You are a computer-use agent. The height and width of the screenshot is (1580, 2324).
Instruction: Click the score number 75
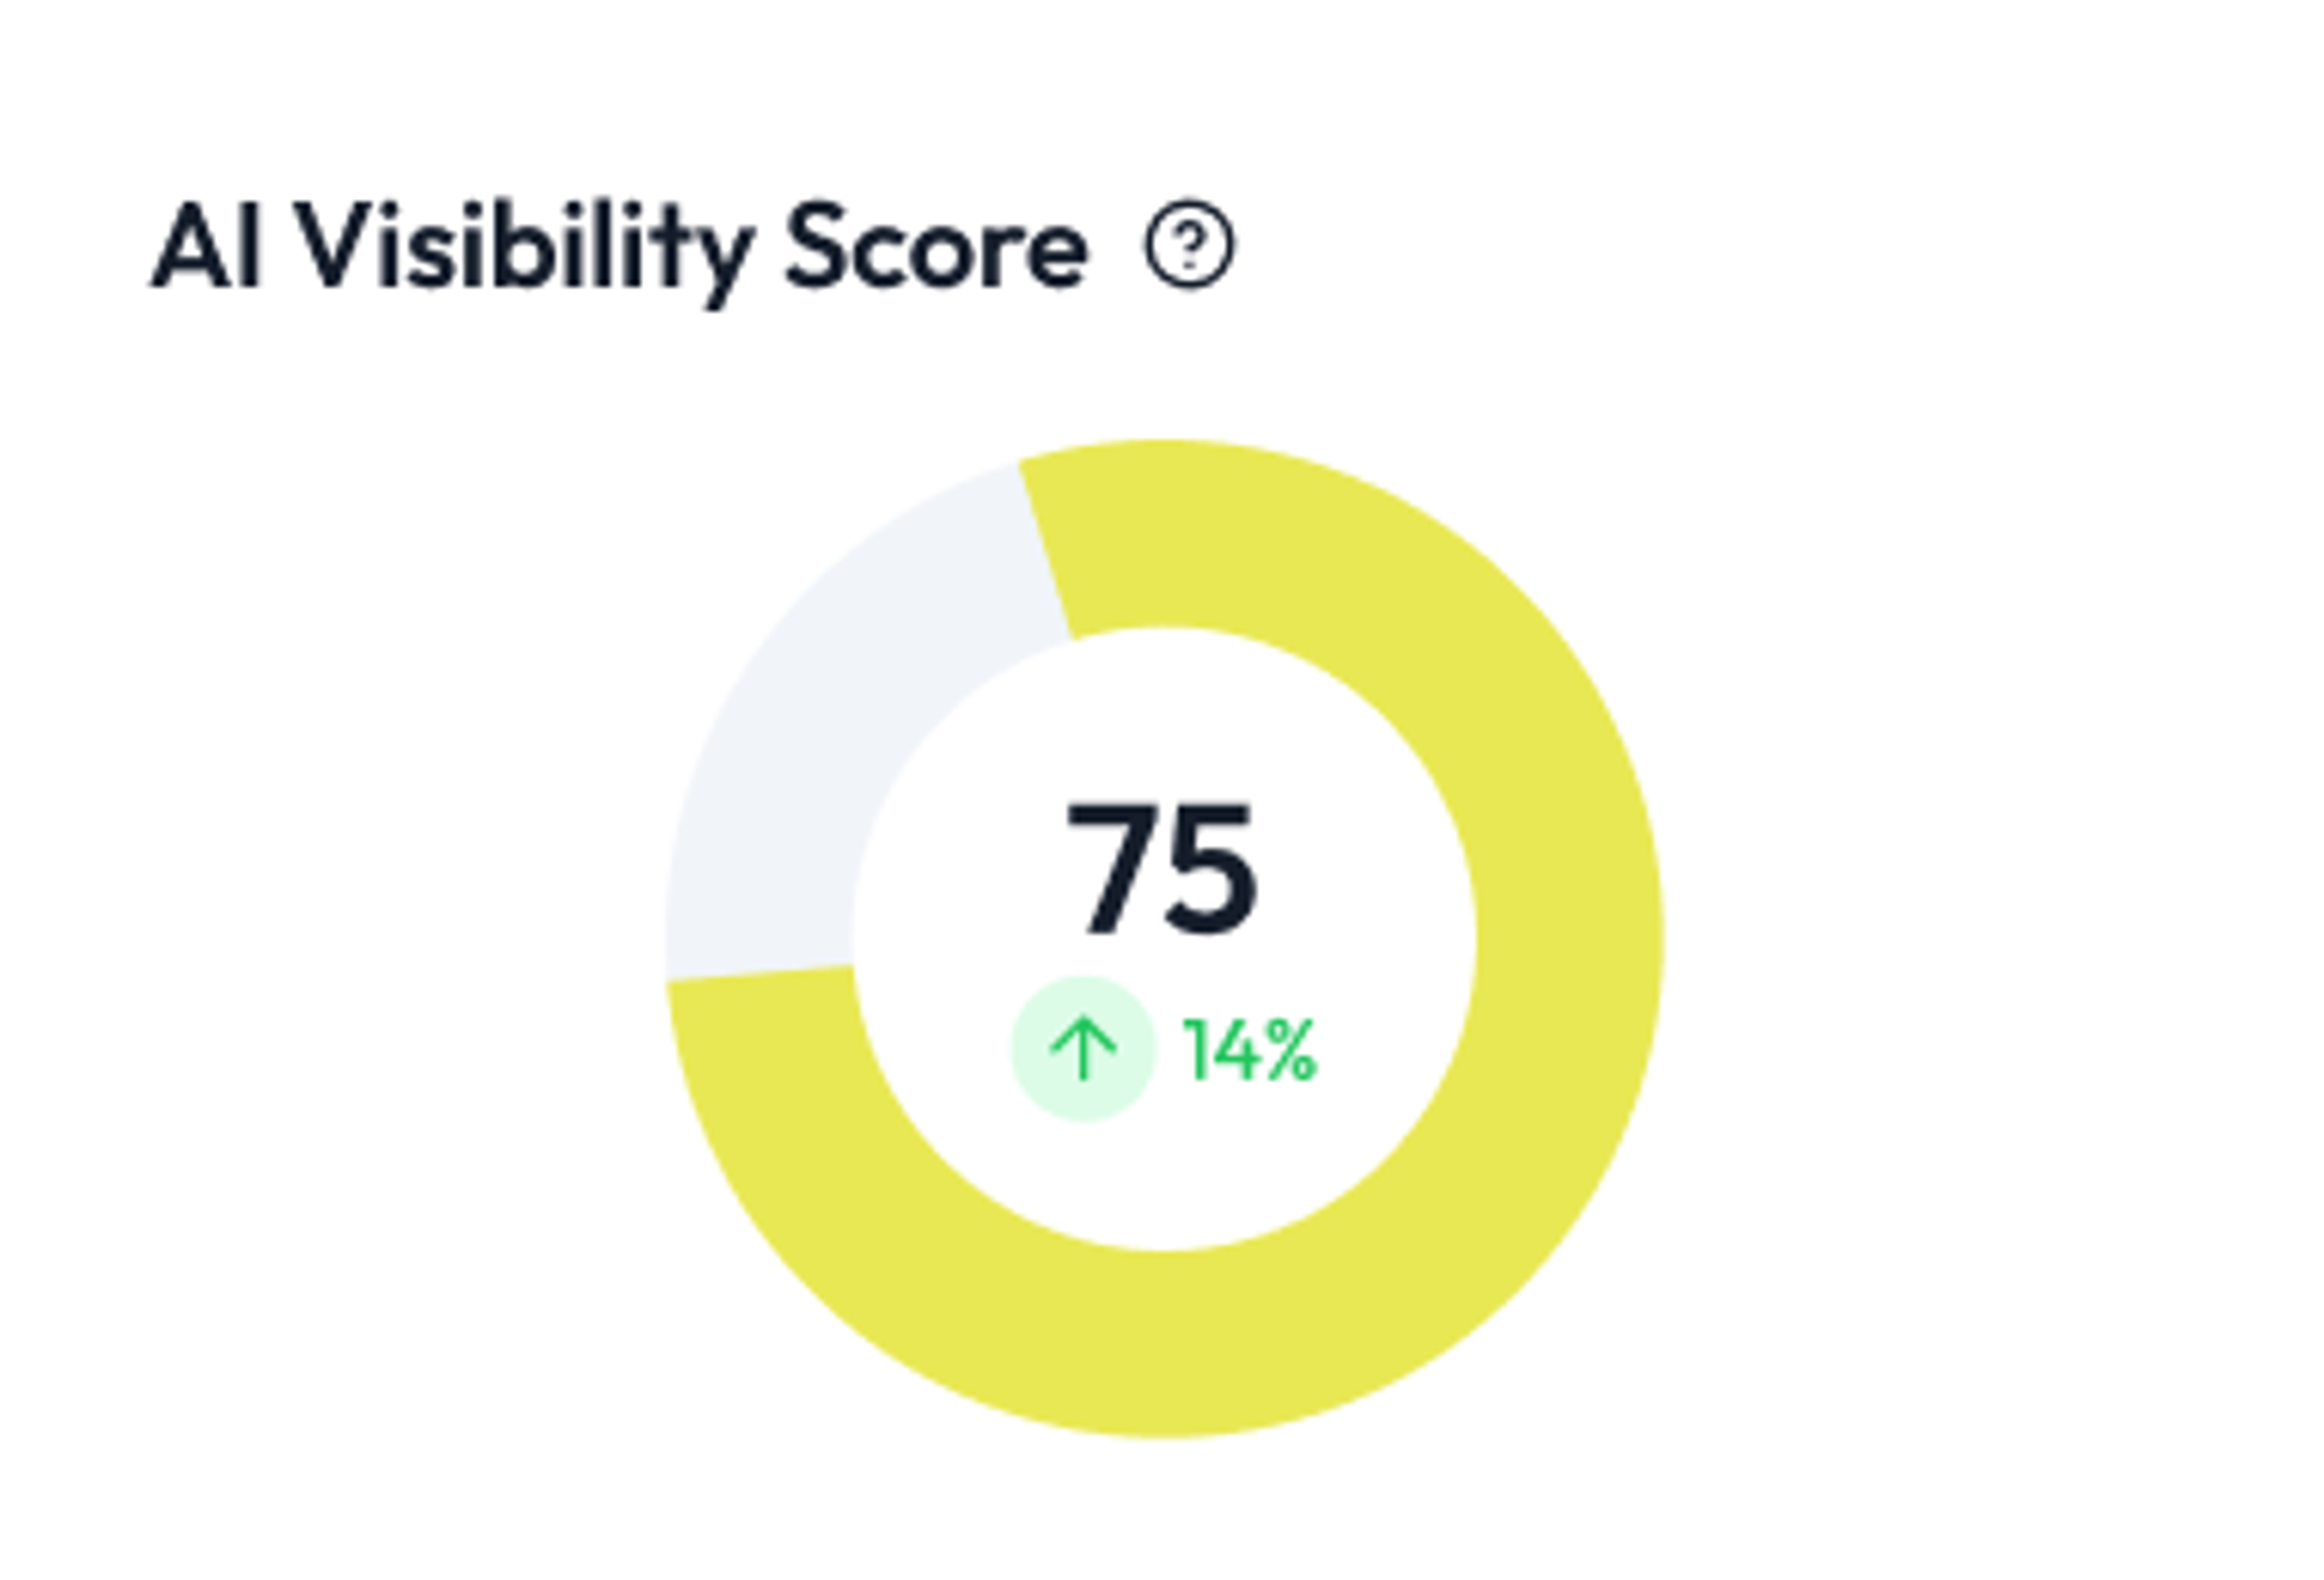[1161, 868]
